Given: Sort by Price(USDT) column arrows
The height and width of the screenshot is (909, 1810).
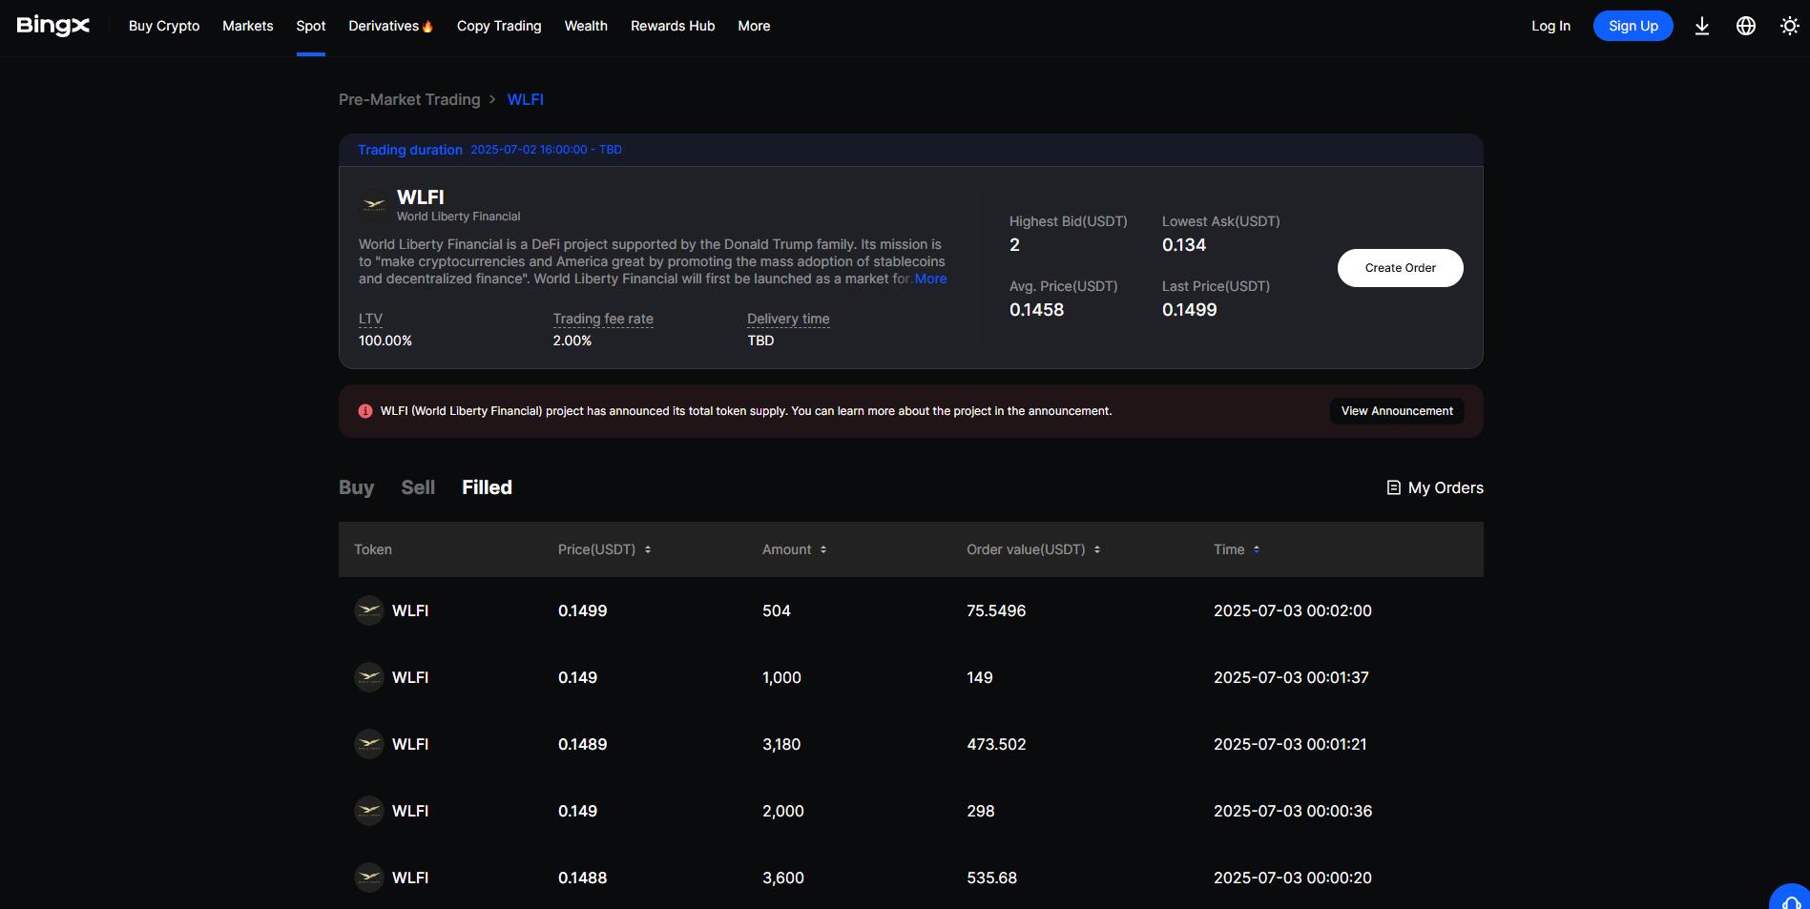Looking at the screenshot, I should tap(648, 549).
